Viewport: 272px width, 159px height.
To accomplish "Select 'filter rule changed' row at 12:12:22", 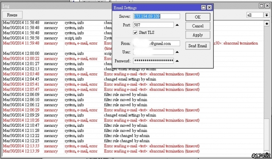I will [x=133, y=136].
